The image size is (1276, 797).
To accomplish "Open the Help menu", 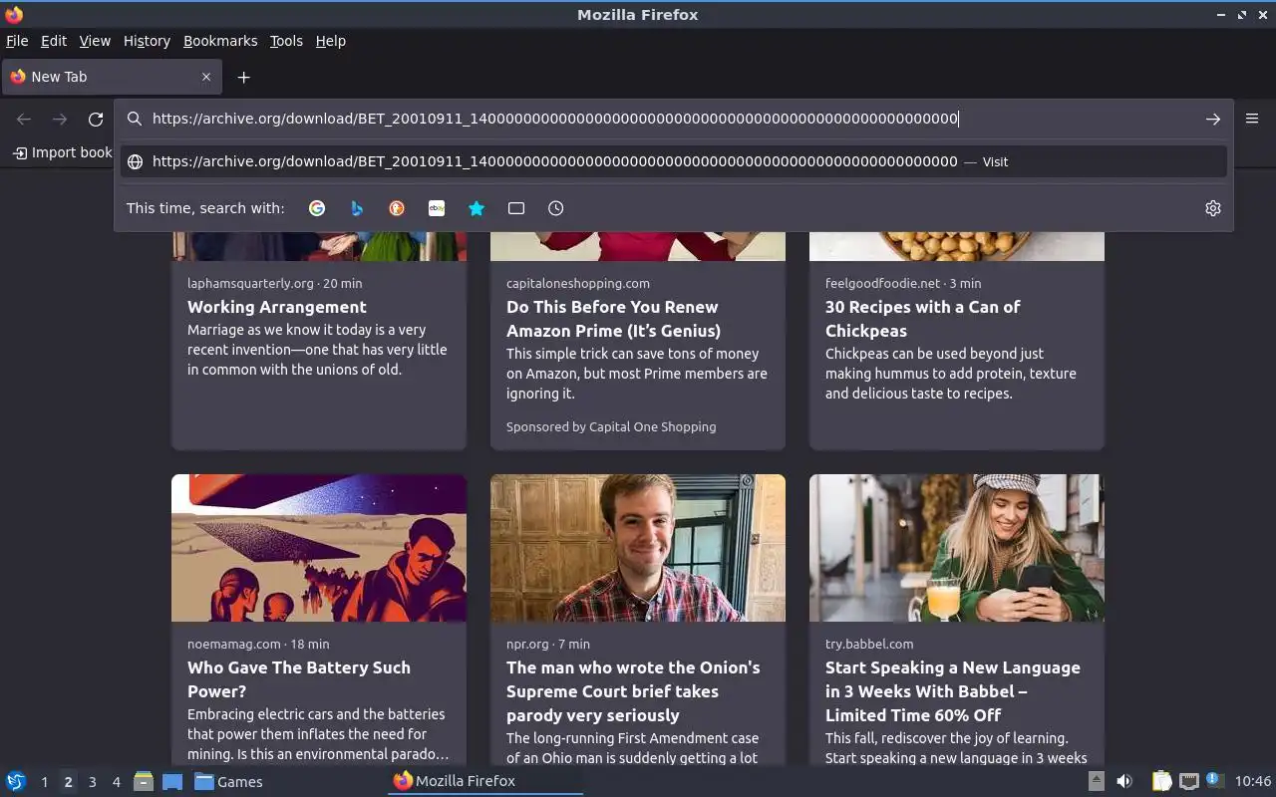I will pos(331,41).
